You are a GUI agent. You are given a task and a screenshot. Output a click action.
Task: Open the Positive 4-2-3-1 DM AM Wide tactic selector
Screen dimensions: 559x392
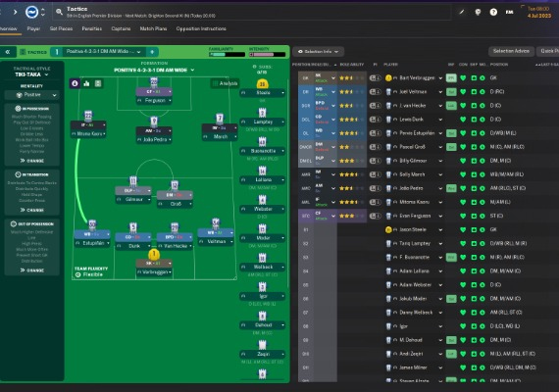[x=103, y=52]
